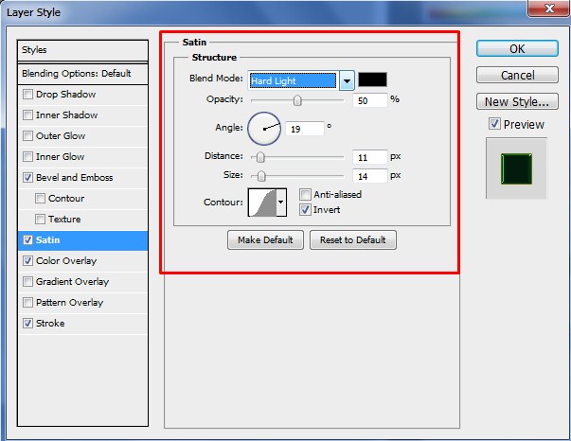This screenshot has width=571, height=441.
Task: Select the Satin entry label
Action: click(x=47, y=239)
